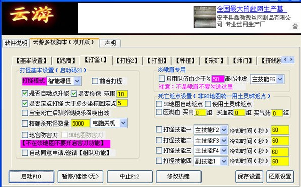The width and height of the screenshot is (301, 187).
Task: Open the 【师门】 sub-tab
Action: 242,60
